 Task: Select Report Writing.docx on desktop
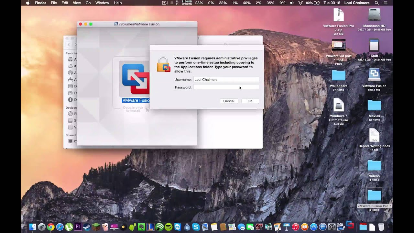click(374, 140)
